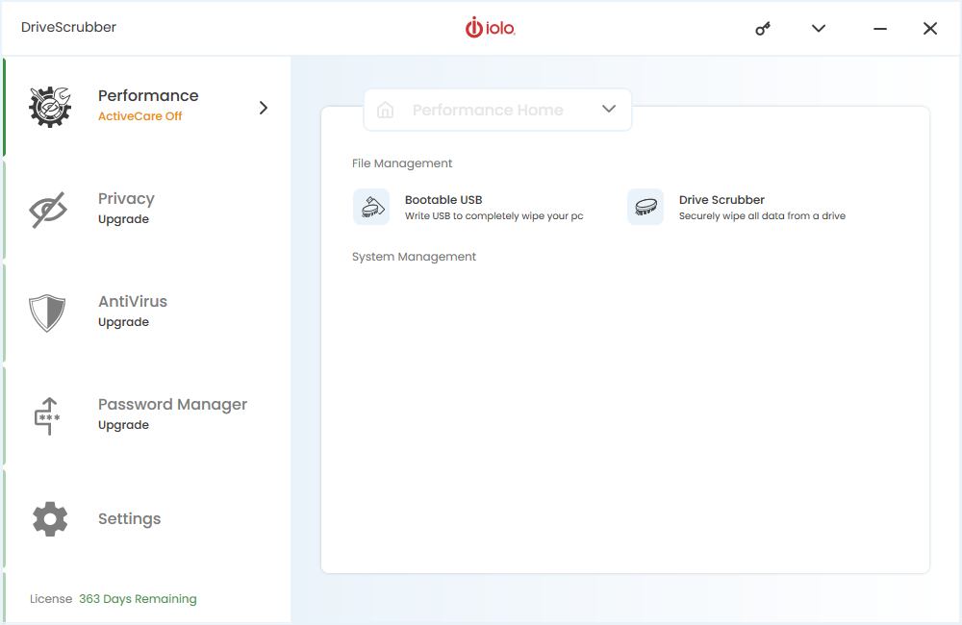Click the AntiVirus shield icon
The height and width of the screenshot is (625, 962).
point(47,312)
